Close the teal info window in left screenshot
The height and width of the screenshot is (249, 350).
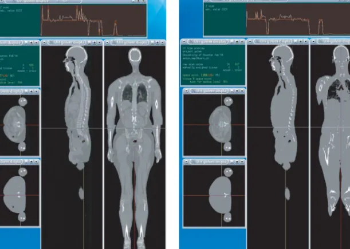click(x=37, y=42)
